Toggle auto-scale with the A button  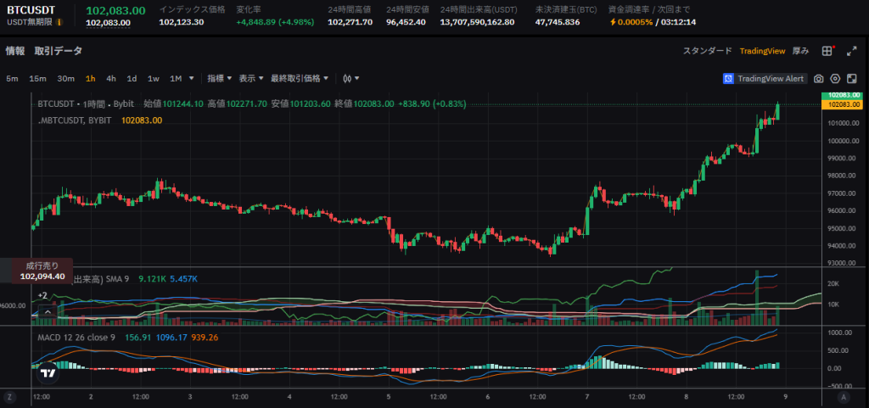pos(845,396)
